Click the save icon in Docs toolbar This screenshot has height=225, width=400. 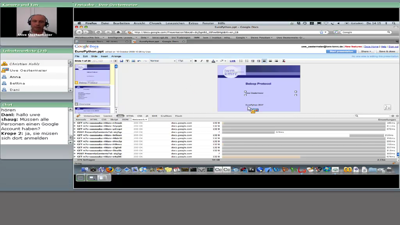click(122, 61)
